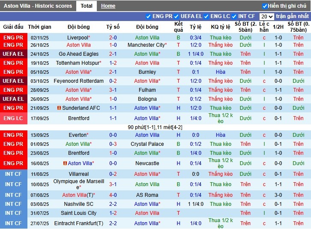Open the recent matches count dropdown showing 20
Image resolution: width=311 pixels, height=229 pixels.
(266, 16)
